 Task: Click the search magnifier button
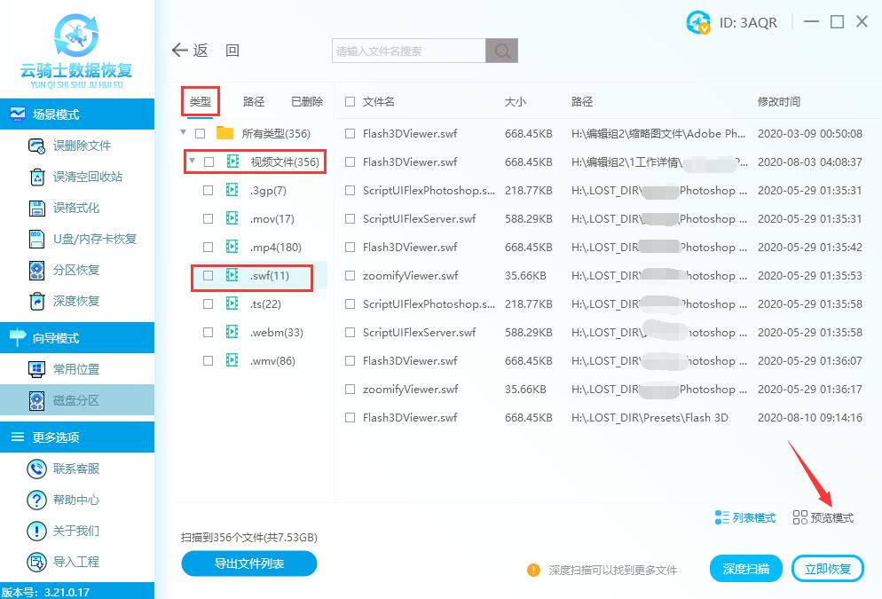point(501,51)
